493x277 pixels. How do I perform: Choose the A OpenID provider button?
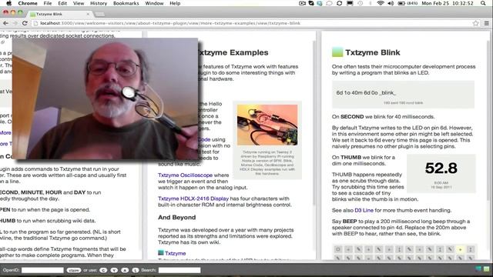coord(125,270)
